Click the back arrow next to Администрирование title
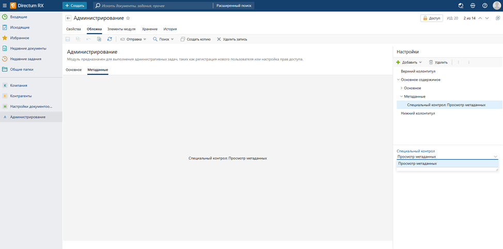 point(69,18)
